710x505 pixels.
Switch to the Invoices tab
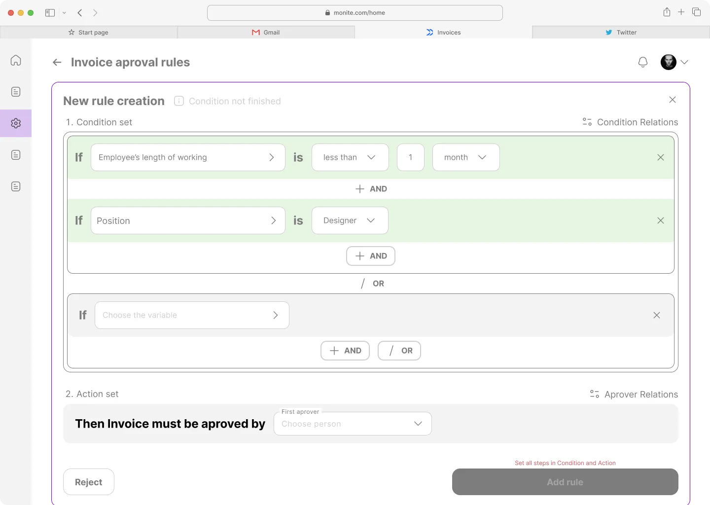(x=444, y=32)
